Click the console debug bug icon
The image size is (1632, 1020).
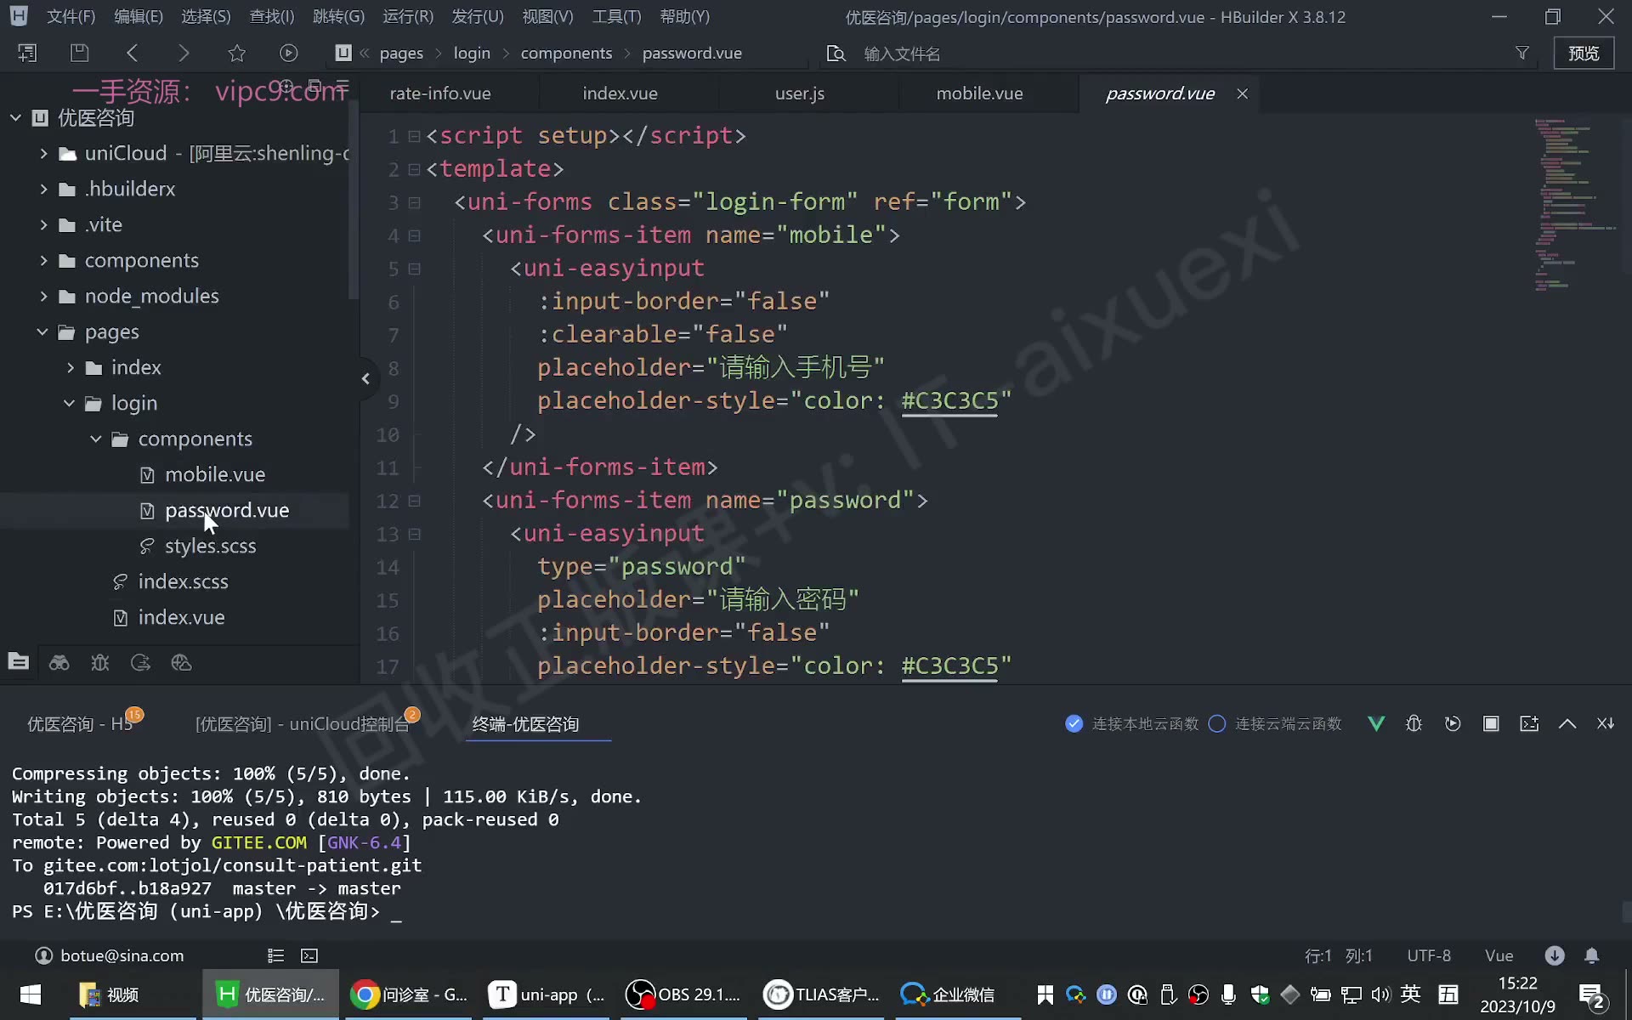[x=1414, y=723]
